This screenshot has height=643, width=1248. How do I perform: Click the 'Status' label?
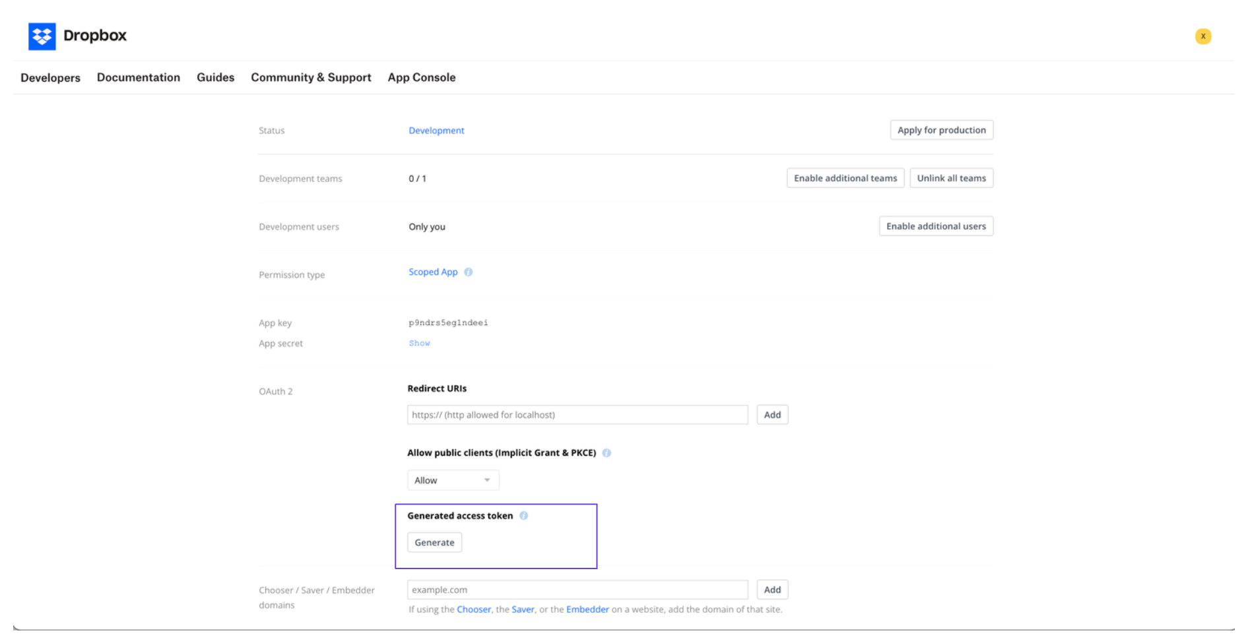coord(271,131)
